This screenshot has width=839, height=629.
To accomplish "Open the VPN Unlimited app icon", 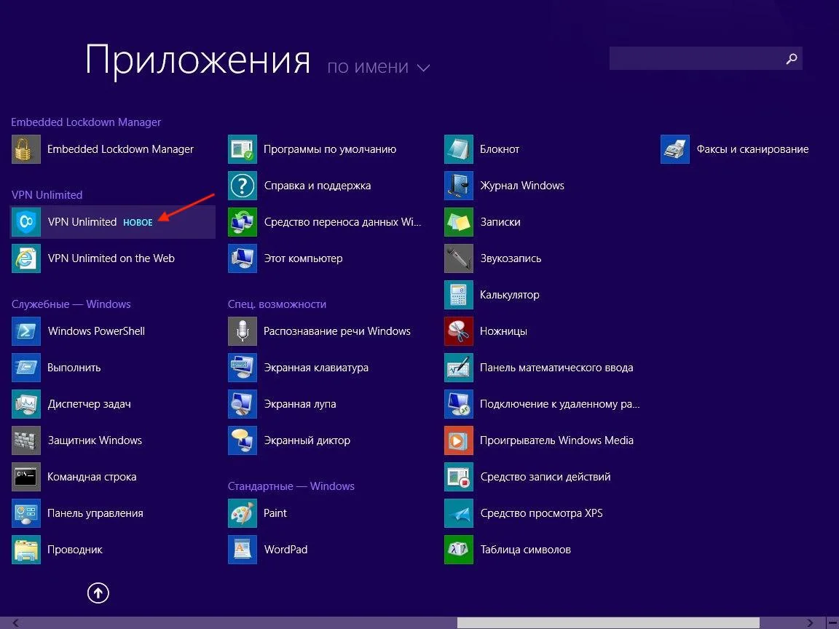I will click(x=26, y=222).
